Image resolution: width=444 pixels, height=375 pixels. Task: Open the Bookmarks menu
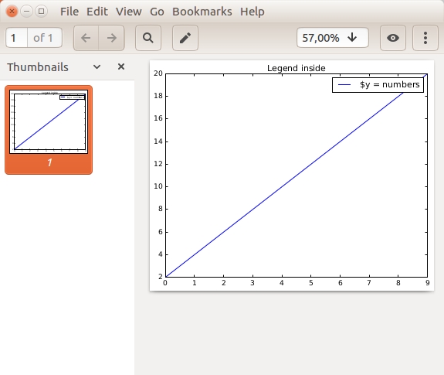[x=202, y=12]
